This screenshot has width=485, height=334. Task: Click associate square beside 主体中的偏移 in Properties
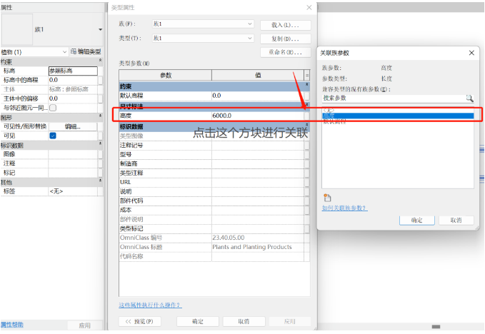[x=100, y=98]
